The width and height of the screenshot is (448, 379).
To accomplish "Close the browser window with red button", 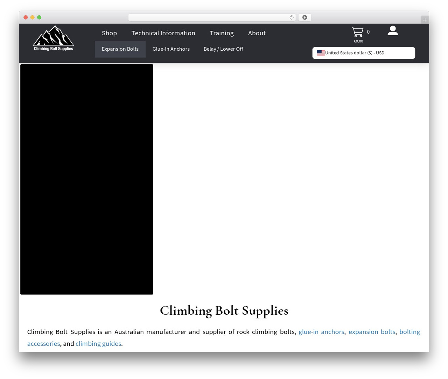I will (x=26, y=17).
